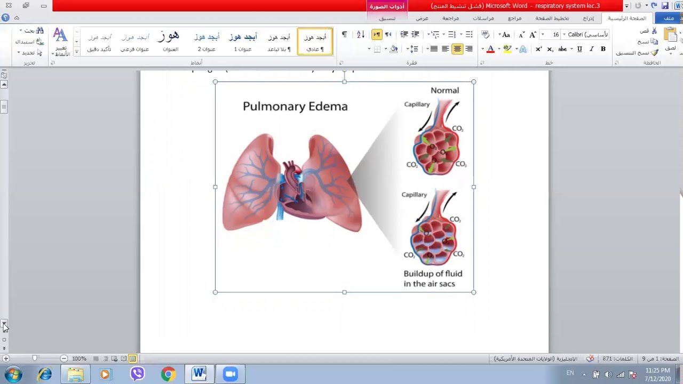Sort text A to Z
Screen dimensions: 683x384
click(361, 35)
